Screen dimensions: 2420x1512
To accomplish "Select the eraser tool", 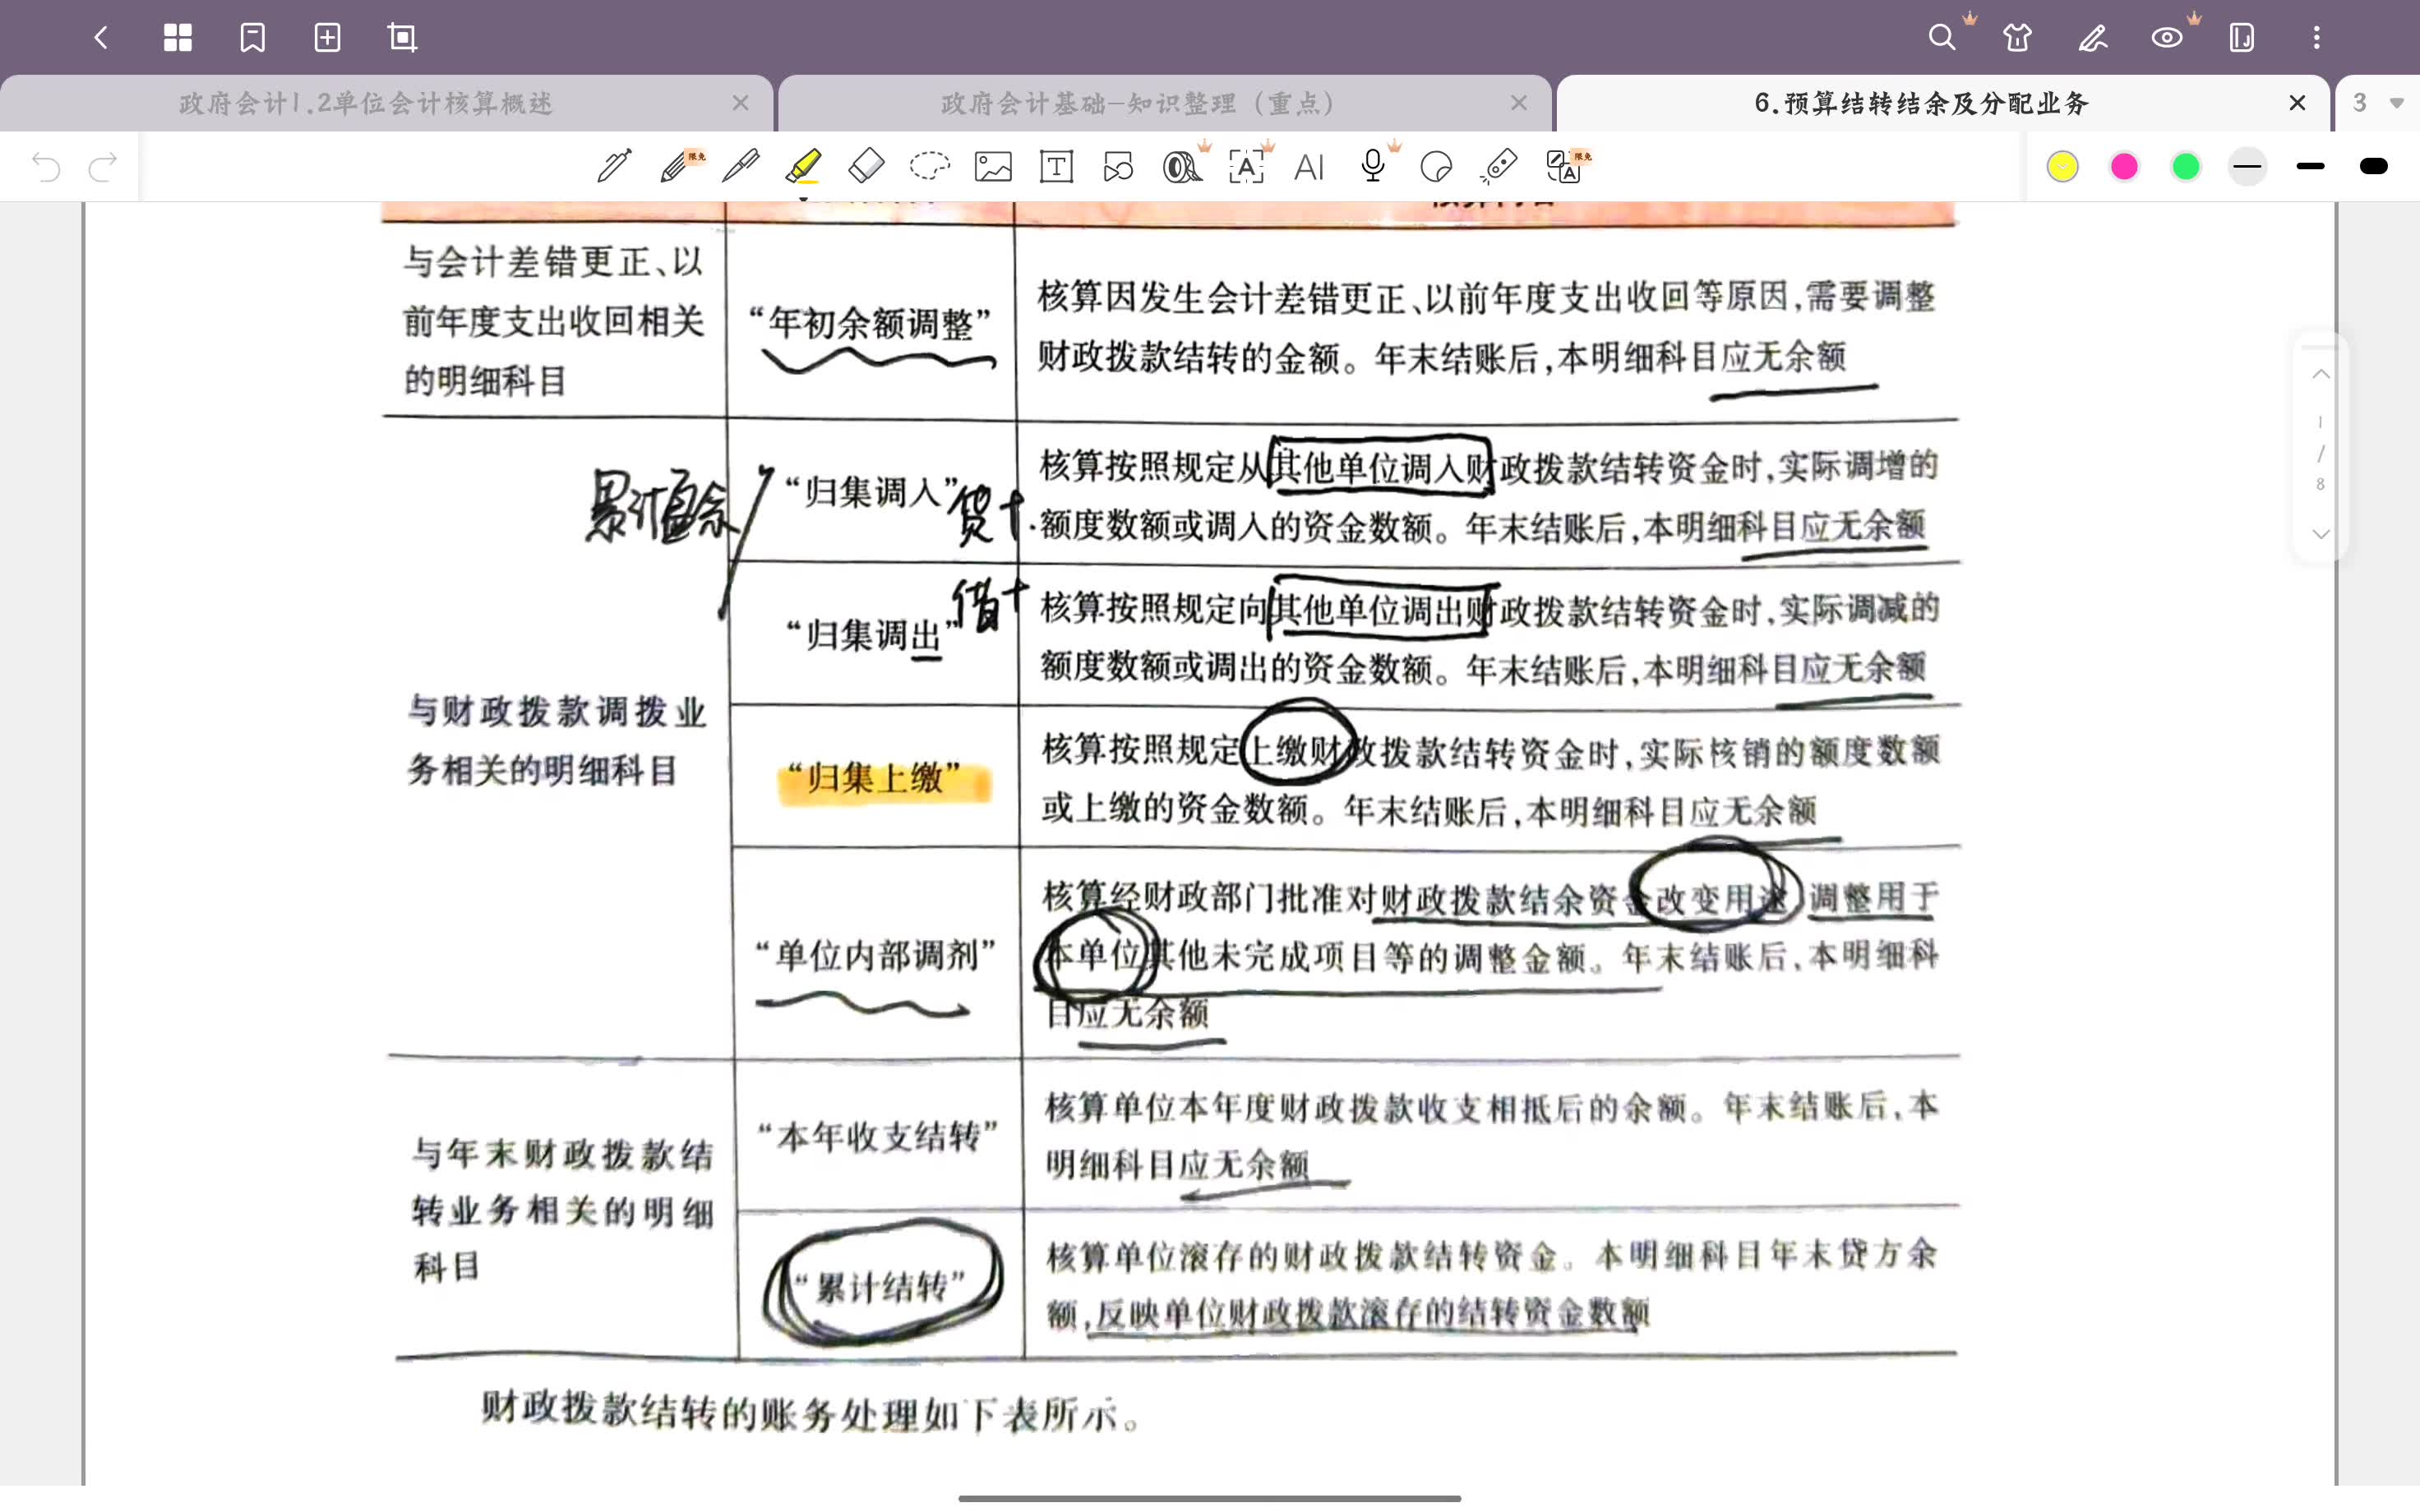I will (x=866, y=166).
